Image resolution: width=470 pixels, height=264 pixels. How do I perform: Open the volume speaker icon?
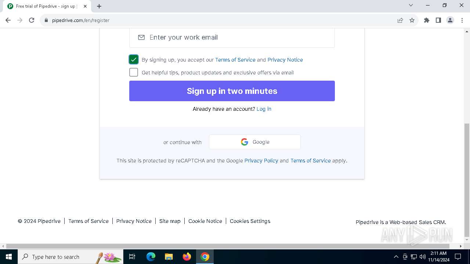423,257
